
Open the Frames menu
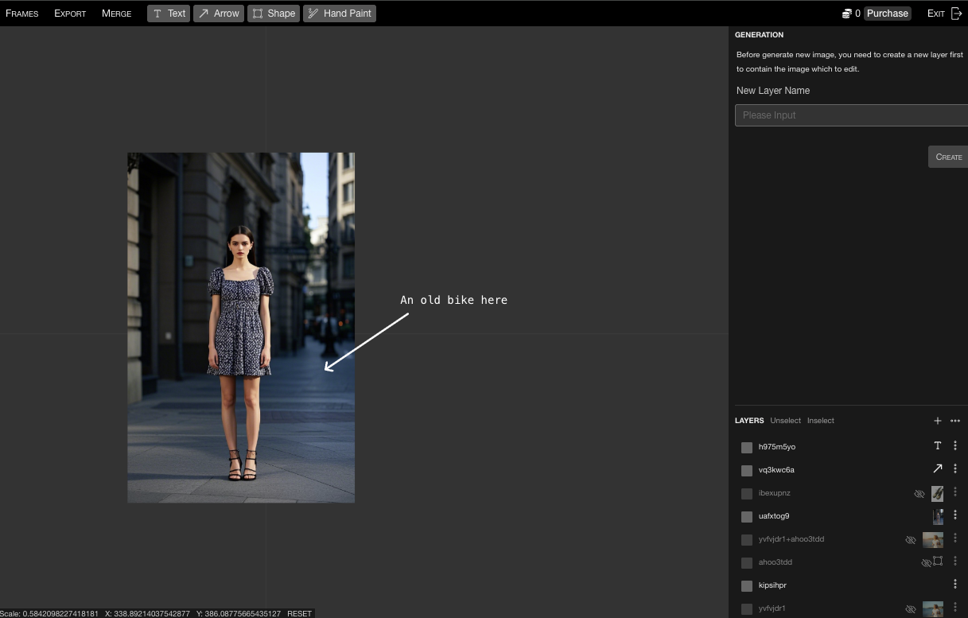(x=22, y=14)
